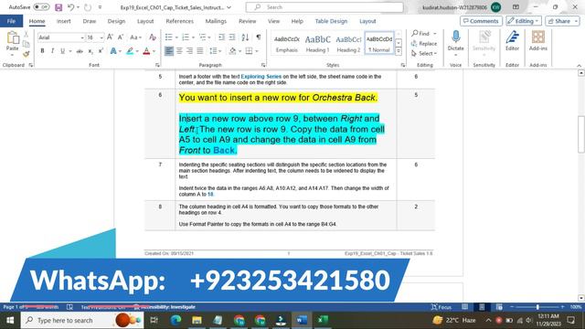
Task: Open the line spacing dropdown
Action: point(216,51)
